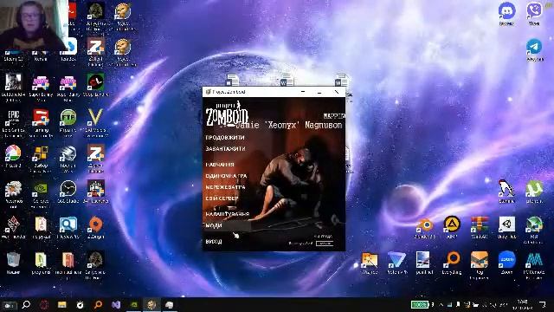This screenshot has width=554, height=312.
Task: Open Visual Studio from the taskbar
Action: pyautogui.click(x=116, y=304)
